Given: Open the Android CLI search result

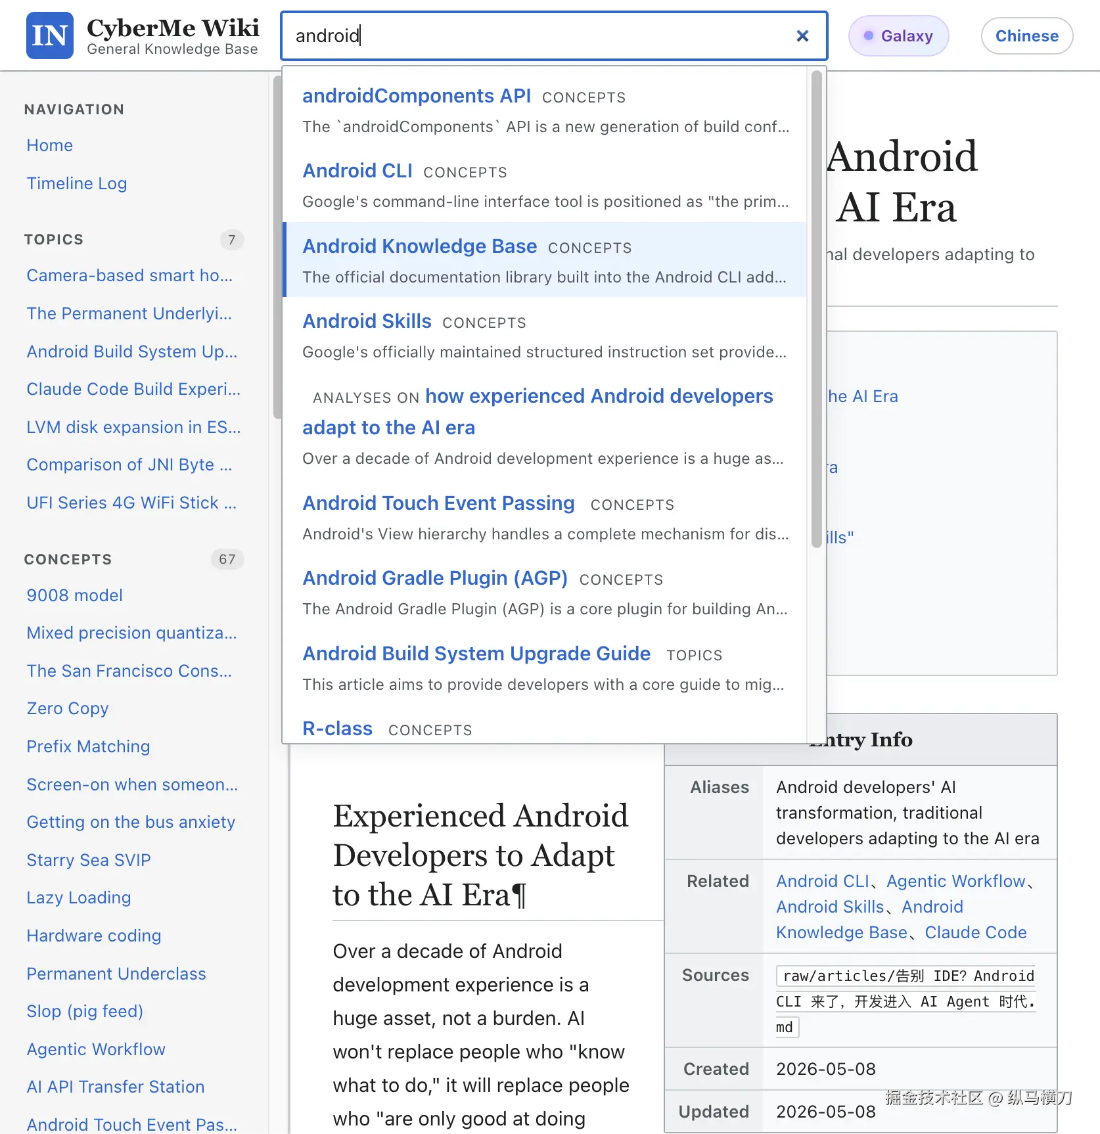Looking at the screenshot, I should tap(544, 185).
